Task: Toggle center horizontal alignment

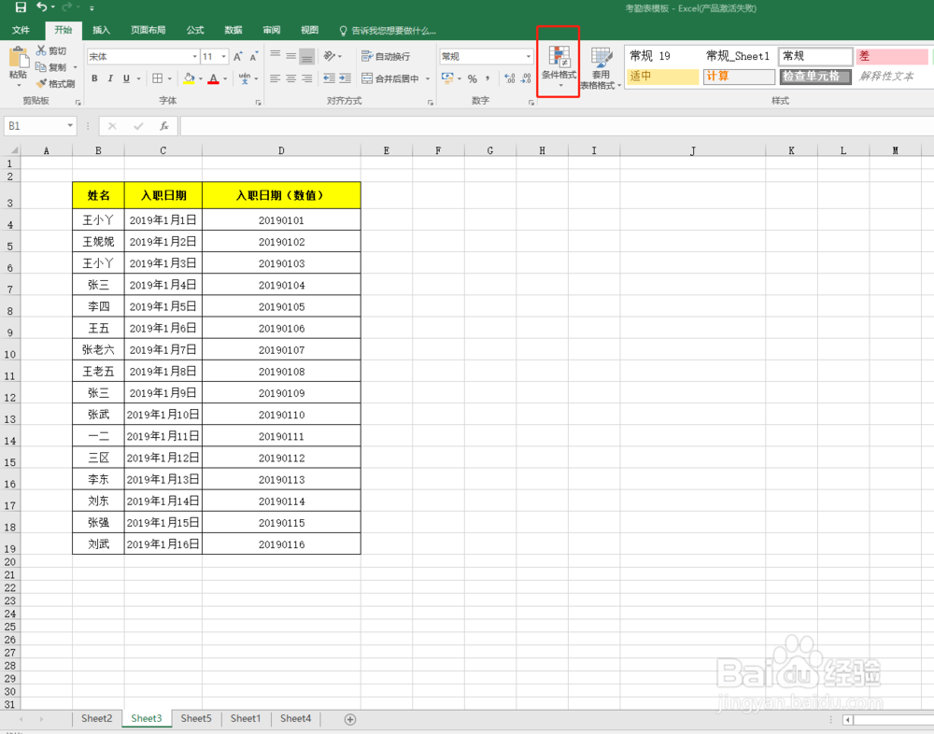Action: [x=290, y=78]
